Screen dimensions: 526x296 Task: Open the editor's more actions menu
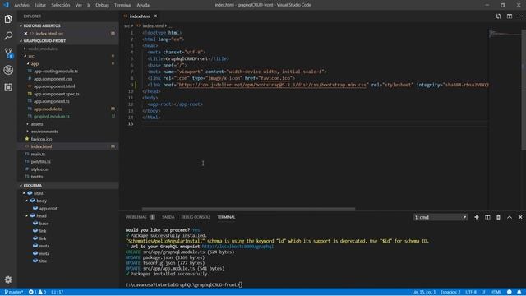[x=520, y=16]
